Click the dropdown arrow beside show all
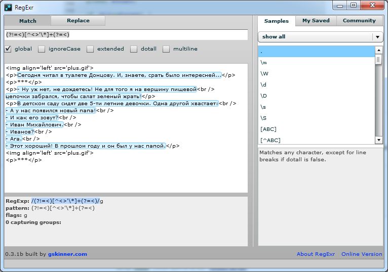Image resolution: width=388 pixels, height=272 pixels. [x=377, y=37]
